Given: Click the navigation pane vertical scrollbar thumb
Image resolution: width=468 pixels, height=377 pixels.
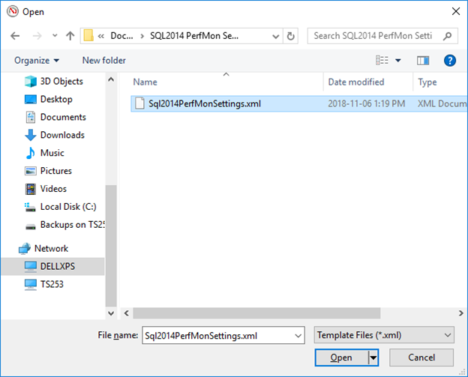Looking at the screenshot, I should [111, 246].
